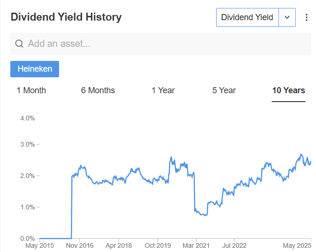Show the 1 Year timeframe

(163, 90)
